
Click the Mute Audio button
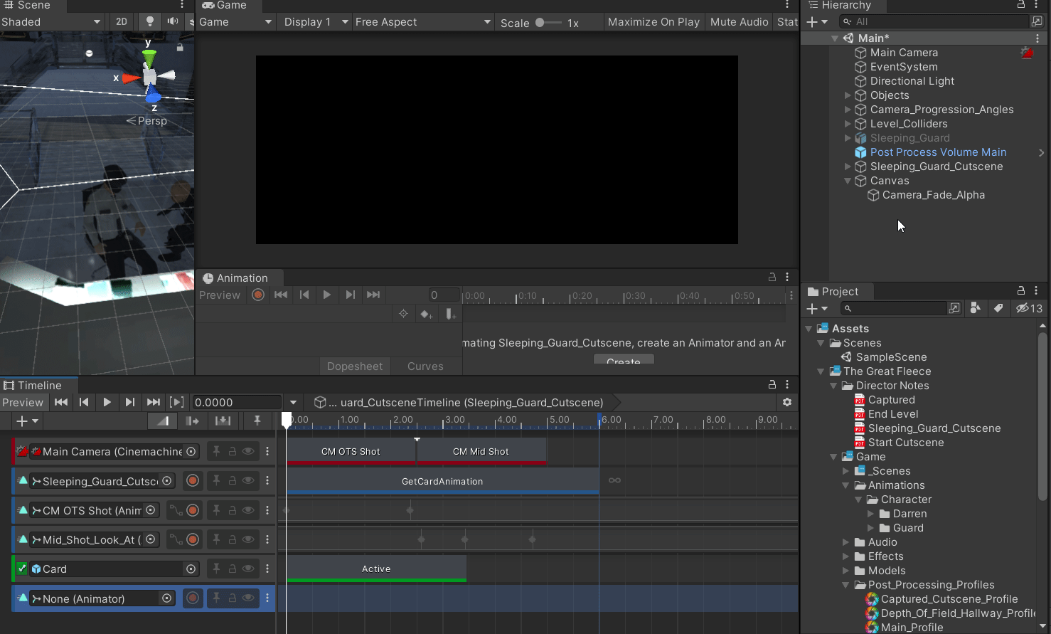739,22
